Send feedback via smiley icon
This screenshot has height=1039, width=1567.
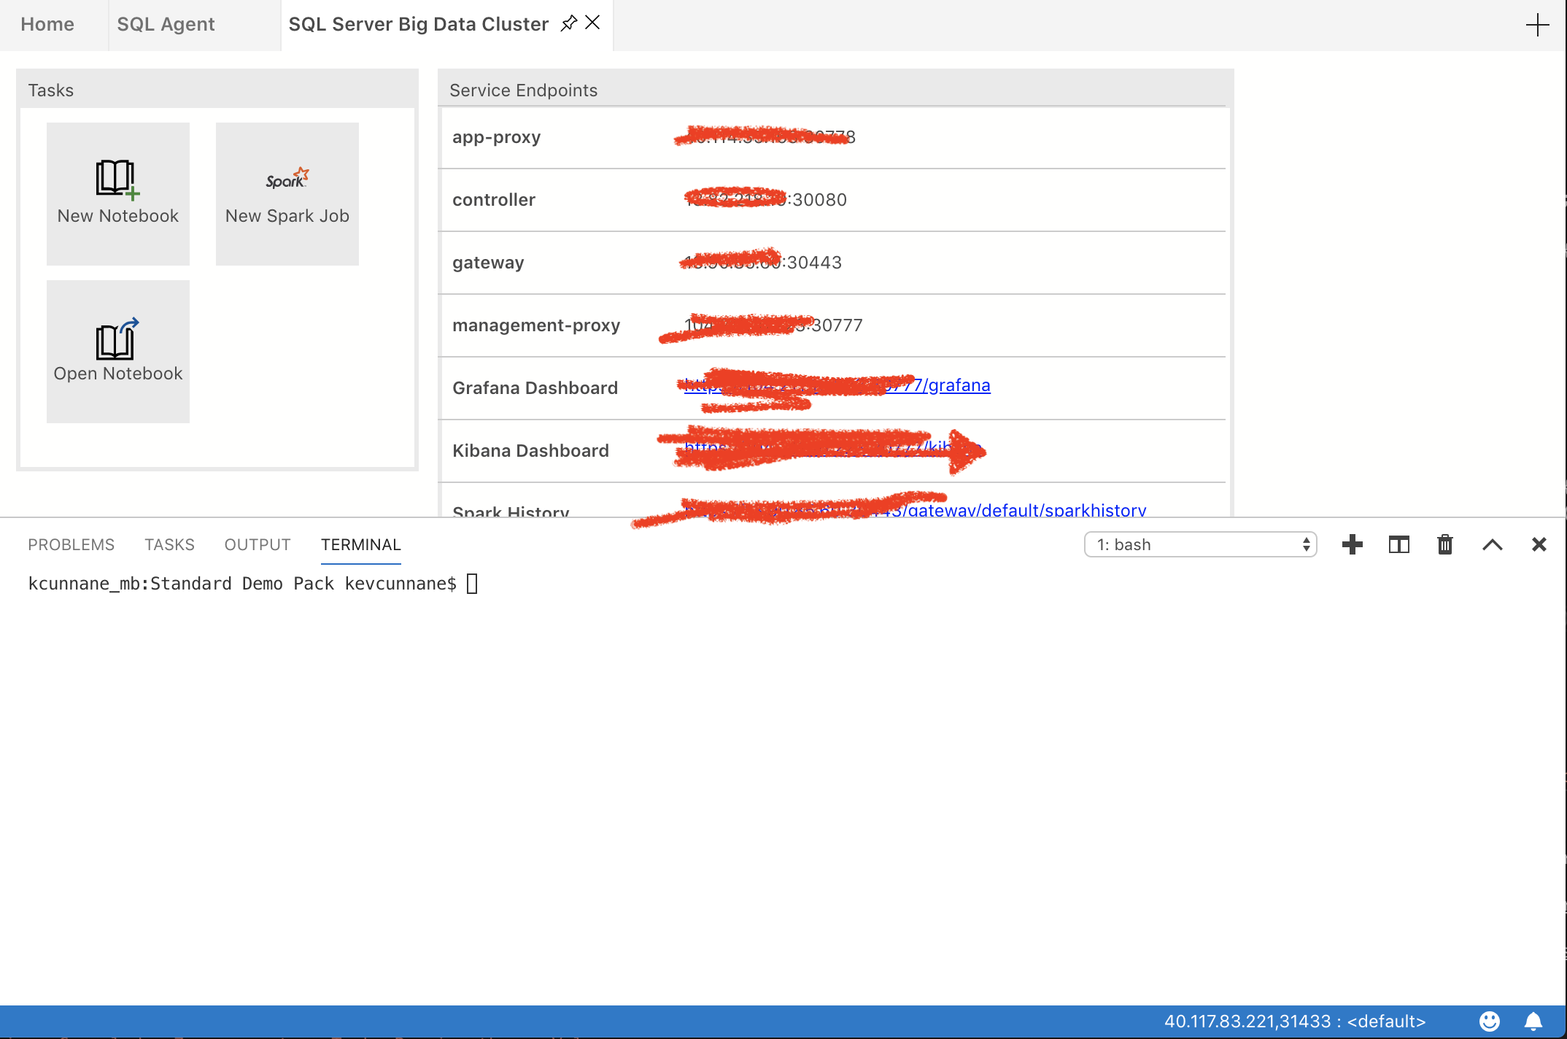[1490, 1021]
